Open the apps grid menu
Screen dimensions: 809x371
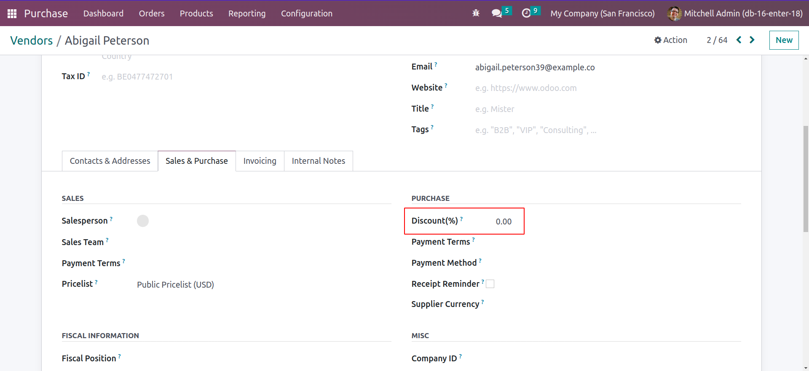(12, 13)
